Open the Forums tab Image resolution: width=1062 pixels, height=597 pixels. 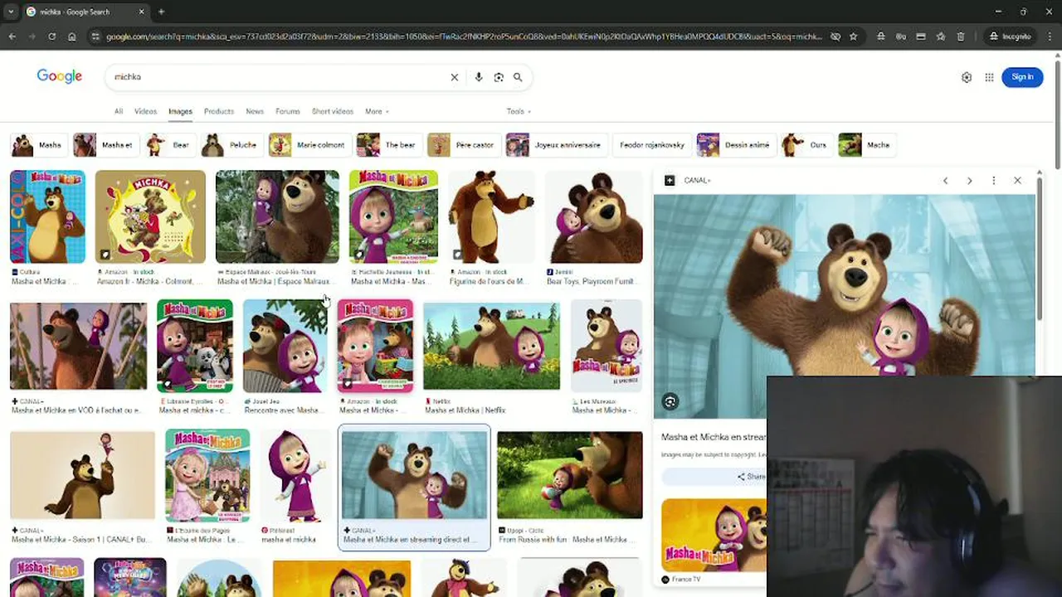click(x=288, y=111)
